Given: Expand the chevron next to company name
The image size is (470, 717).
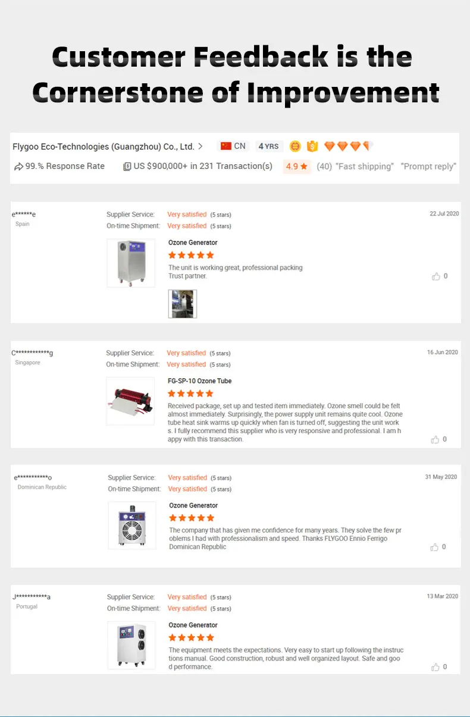Looking at the screenshot, I should click(200, 146).
